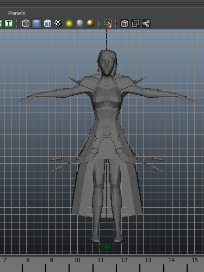
Task: Set timeline to frame 13
Action: pos(148,260)
